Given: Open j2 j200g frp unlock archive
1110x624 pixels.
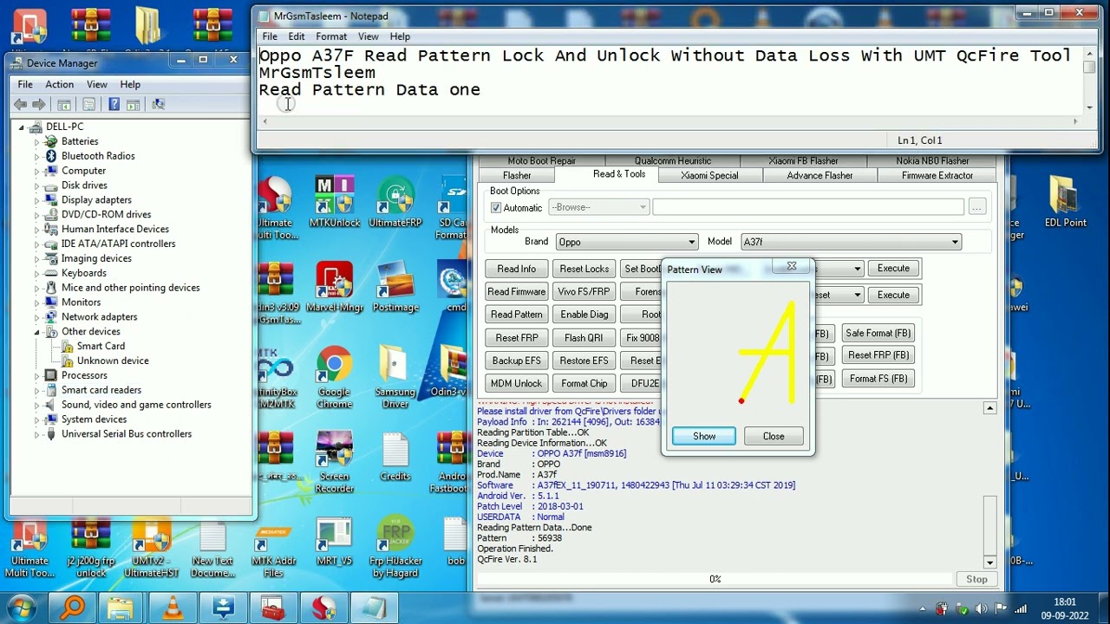Looking at the screenshot, I should (x=90, y=548).
